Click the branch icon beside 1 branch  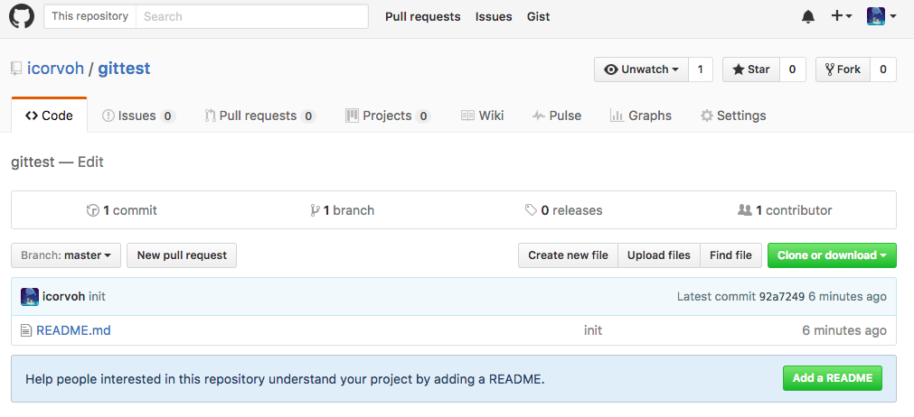(x=315, y=210)
